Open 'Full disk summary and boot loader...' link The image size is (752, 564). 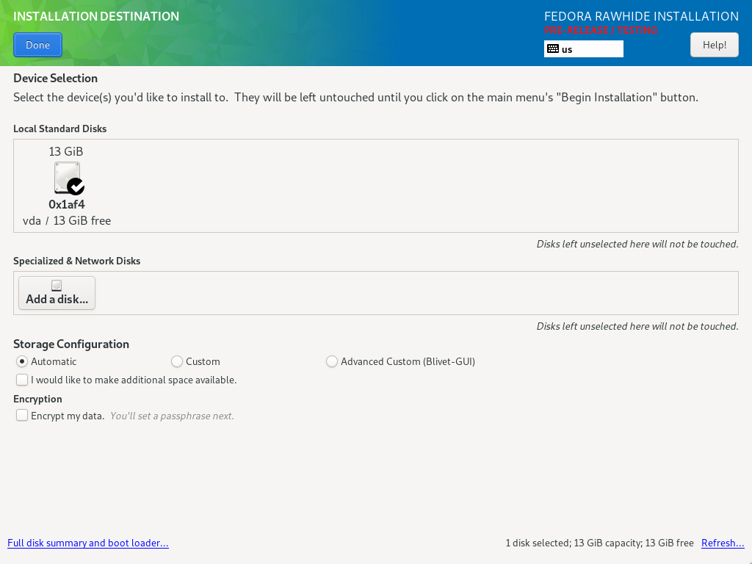[x=88, y=543]
